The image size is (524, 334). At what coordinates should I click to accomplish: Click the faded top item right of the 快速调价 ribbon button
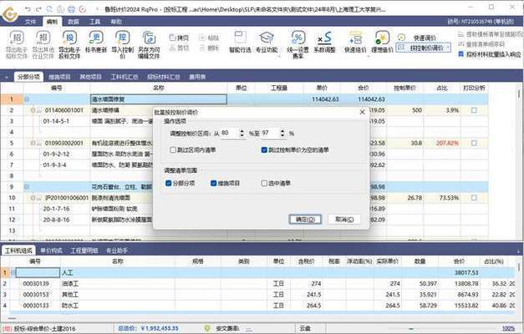(x=490, y=34)
